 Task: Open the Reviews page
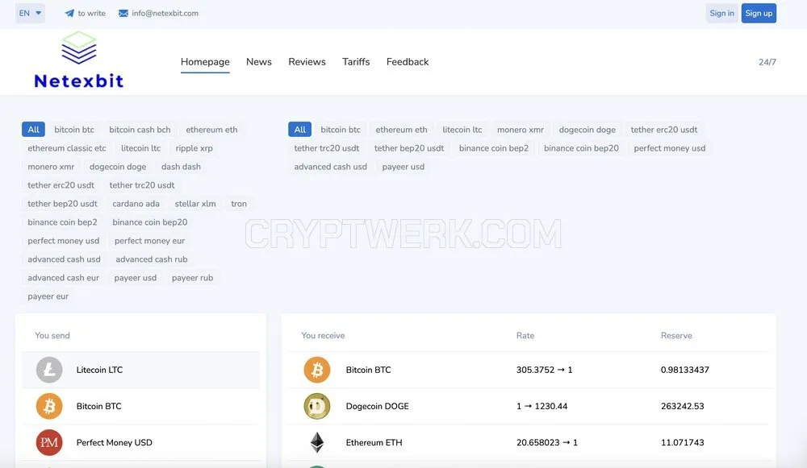pos(307,62)
